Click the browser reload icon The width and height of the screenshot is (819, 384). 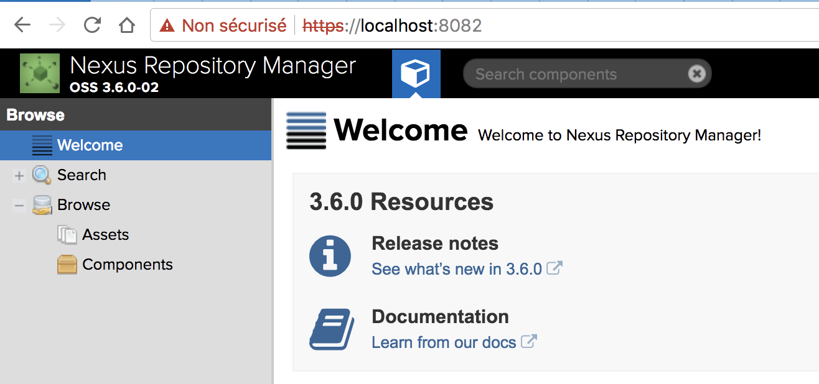[x=92, y=25]
